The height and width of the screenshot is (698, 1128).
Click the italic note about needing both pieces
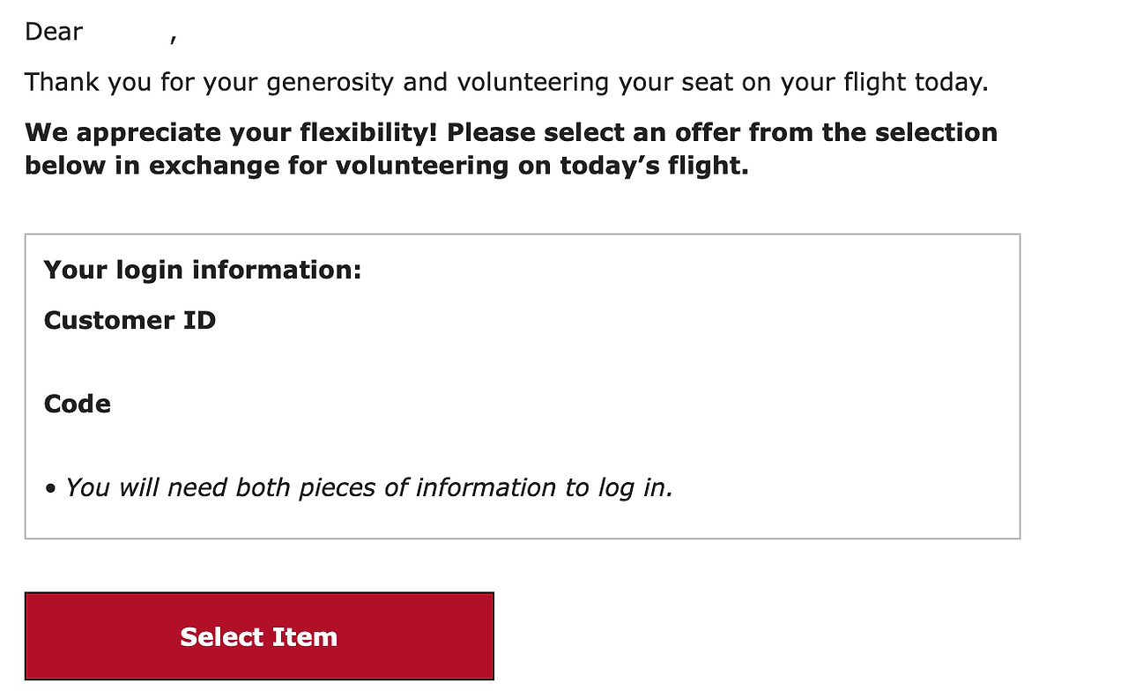(x=368, y=487)
